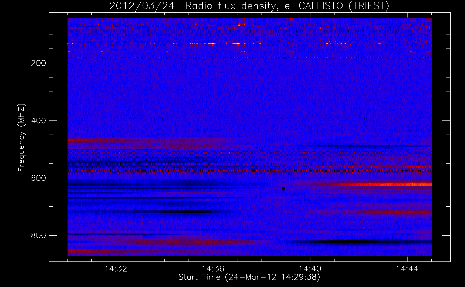Screen dimensions: 465x287
Task: Click the 14:40 time tick label
Action: click(310, 269)
